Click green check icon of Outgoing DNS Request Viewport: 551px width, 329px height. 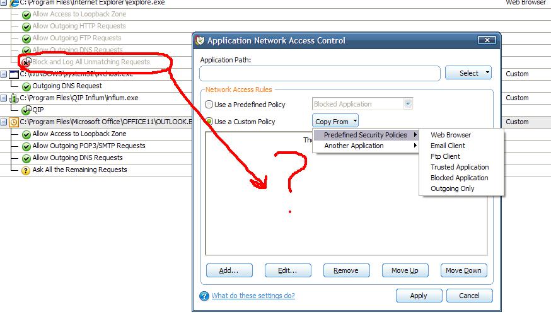click(x=26, y=86)
